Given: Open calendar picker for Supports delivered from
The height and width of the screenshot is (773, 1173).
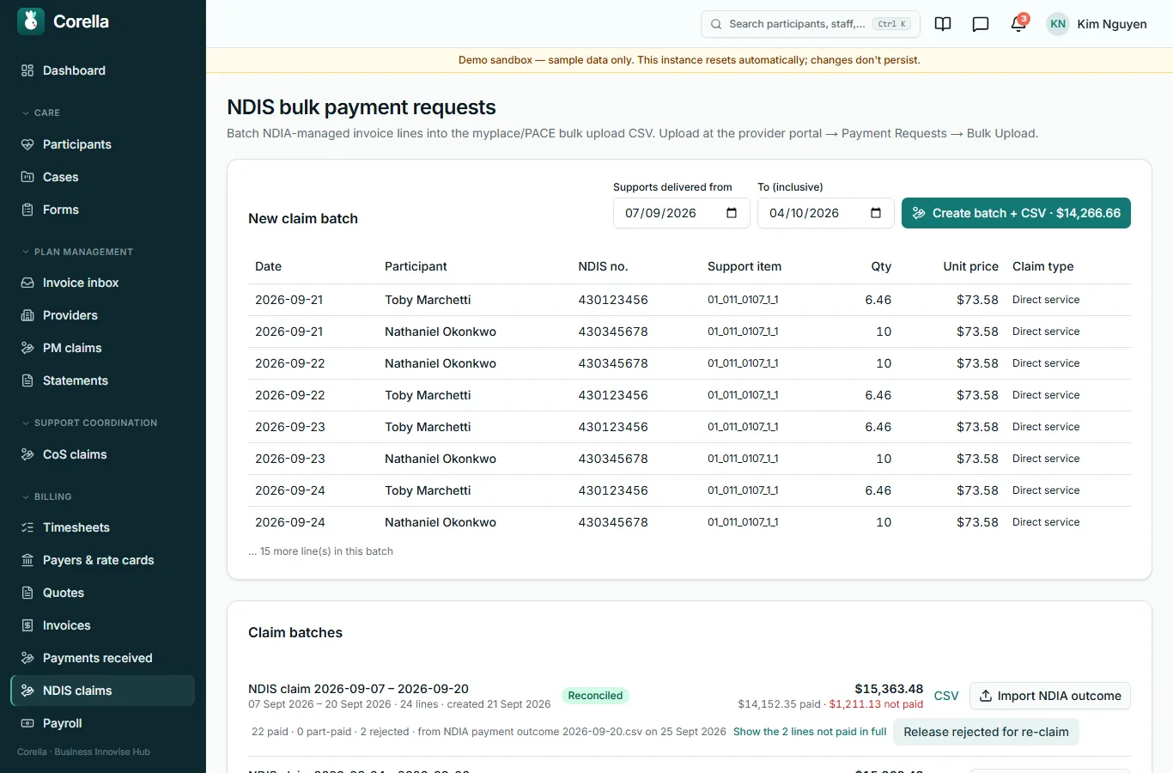Looking at the screenshot, I should coord(732,213).
